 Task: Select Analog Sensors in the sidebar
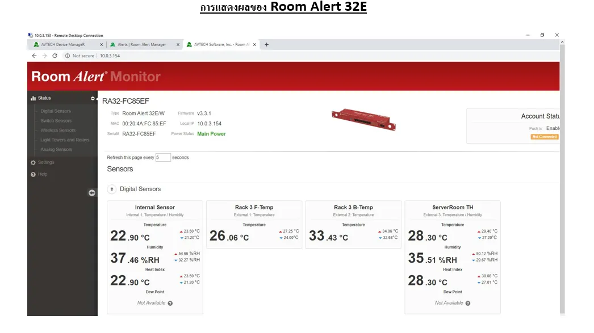[x=56, y=150]
